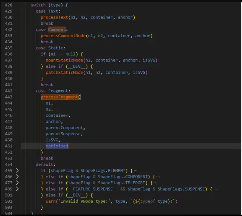
Task: Click the 'n2,' argument on line 445
Action: click(49, 109)
